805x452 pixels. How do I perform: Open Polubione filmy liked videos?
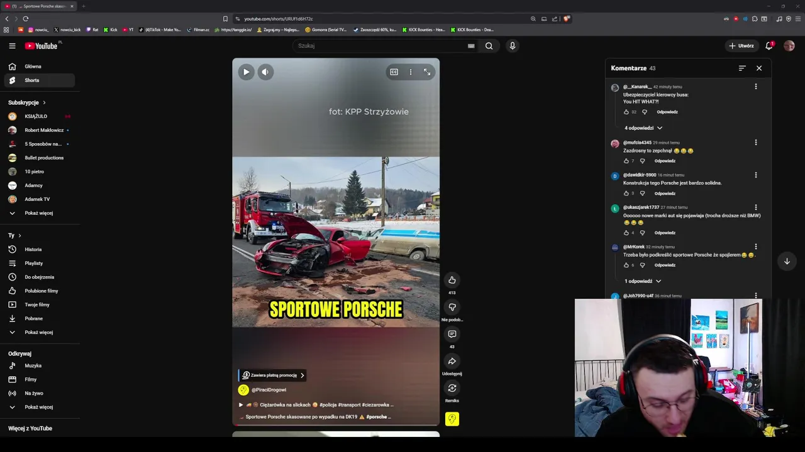(40, 291)
